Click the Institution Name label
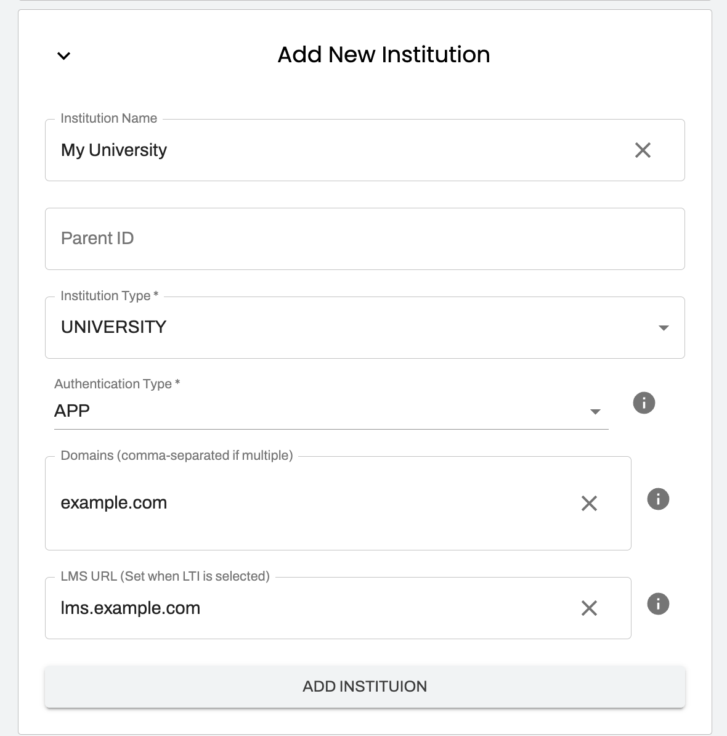 point(109,118)
